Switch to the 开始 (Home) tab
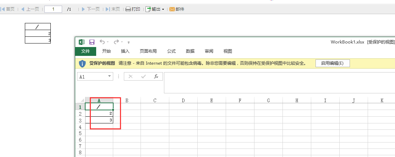395x157 pixels. point(106,51)
